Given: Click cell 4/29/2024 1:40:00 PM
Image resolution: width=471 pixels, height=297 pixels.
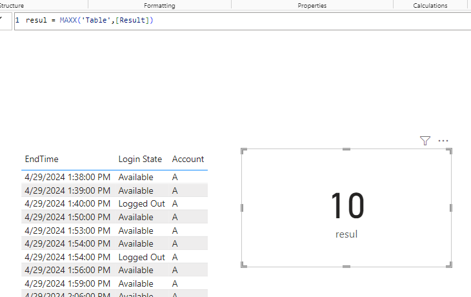Looking at the screenshot, I should (x=68, y=203).
